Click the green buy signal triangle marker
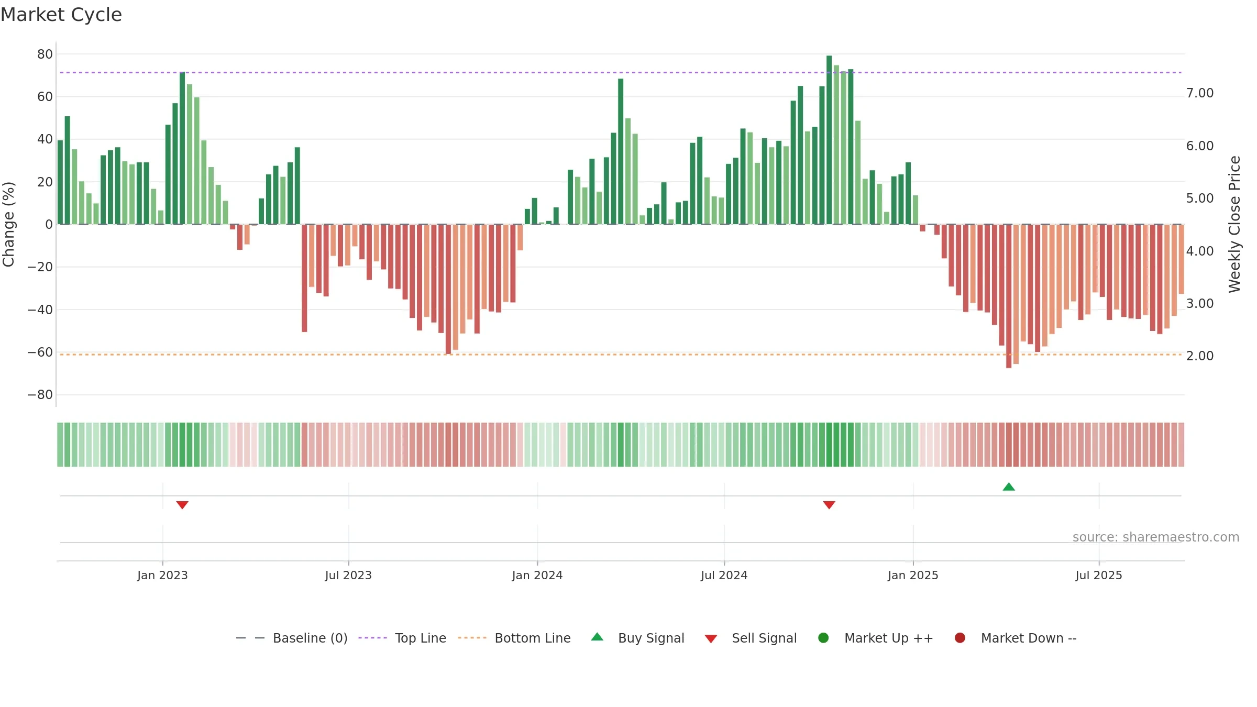 coord(1009,487)
